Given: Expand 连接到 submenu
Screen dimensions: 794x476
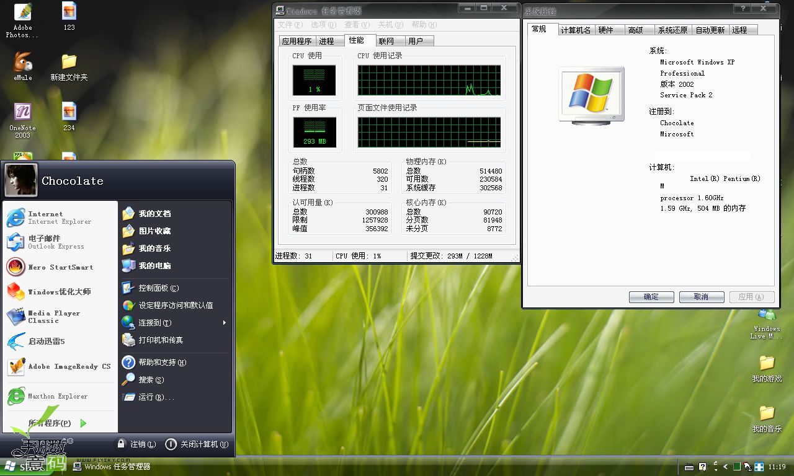Looking at the screenshot, I should [x=175, y=323].
